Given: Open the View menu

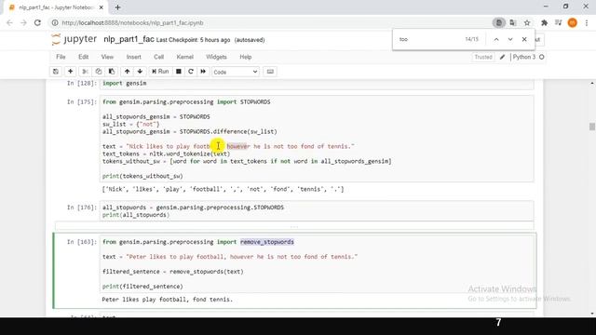Looking at the screenshot, I should pyautogui.click(x=107, y=57).
